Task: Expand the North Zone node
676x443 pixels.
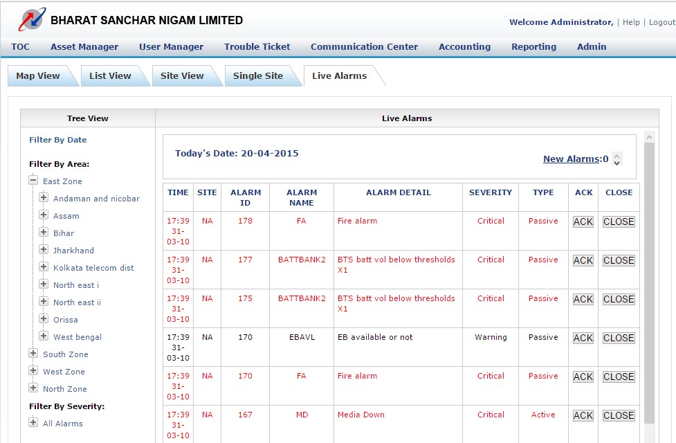Action: click(x=33, y=388)
